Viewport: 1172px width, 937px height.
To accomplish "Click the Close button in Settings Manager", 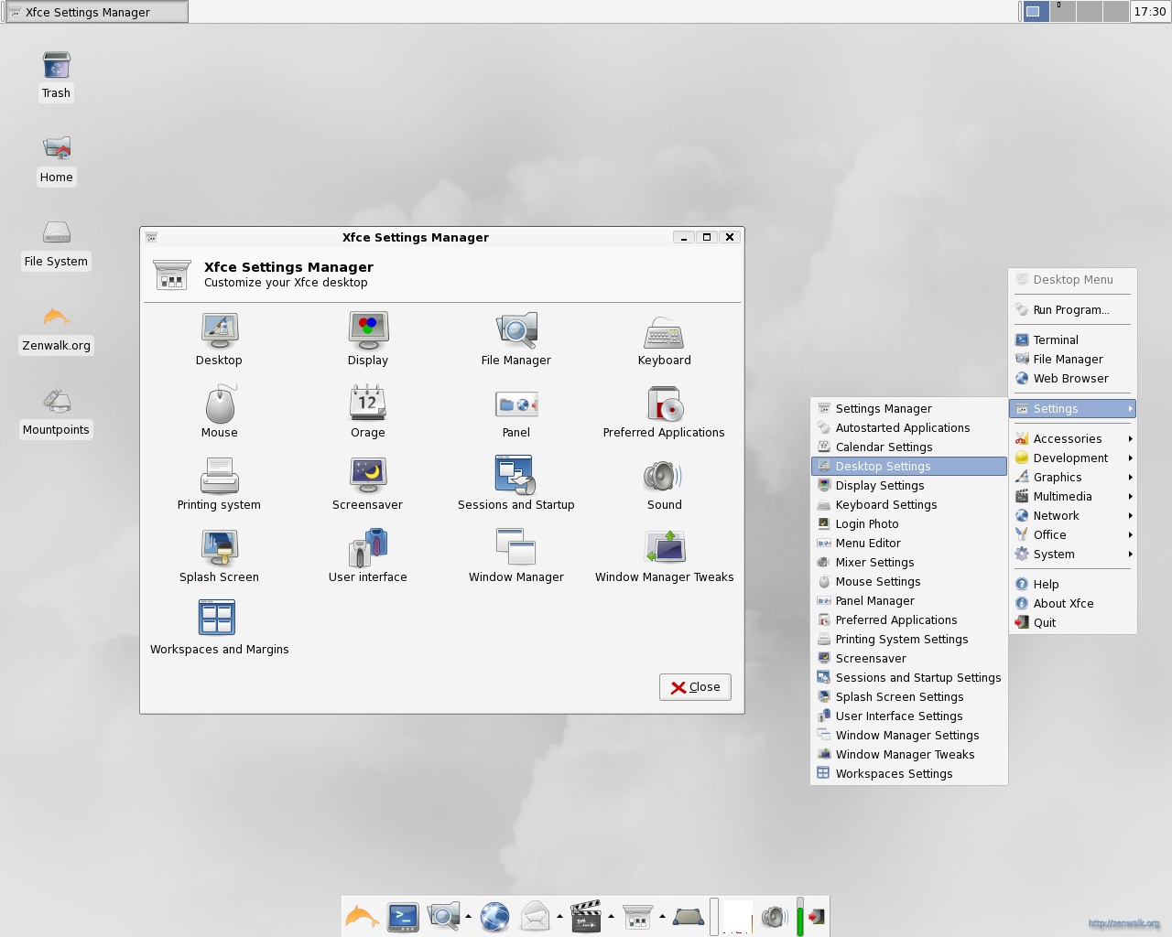I will click(695, 687).
